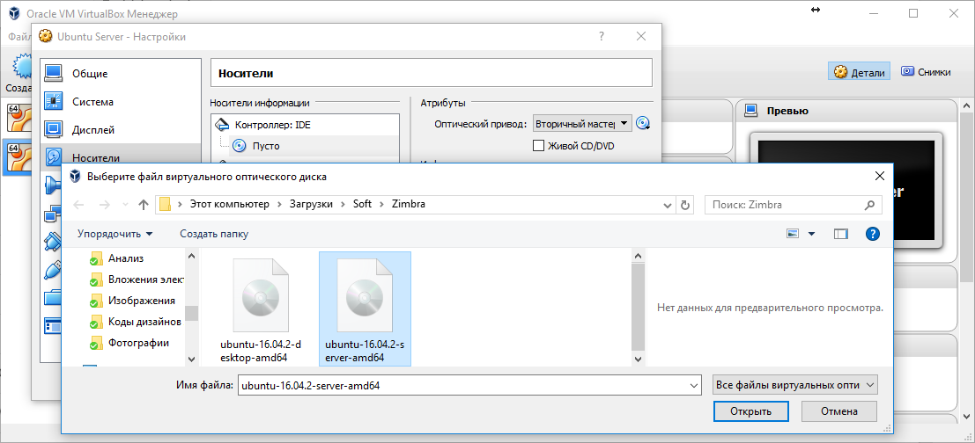
Task: Click help question mark in Настройки window
Action: (602, 37)
